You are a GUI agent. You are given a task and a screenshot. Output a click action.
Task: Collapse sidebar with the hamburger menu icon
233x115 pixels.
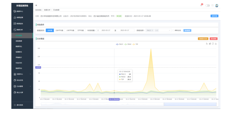(x=36, y=5)
